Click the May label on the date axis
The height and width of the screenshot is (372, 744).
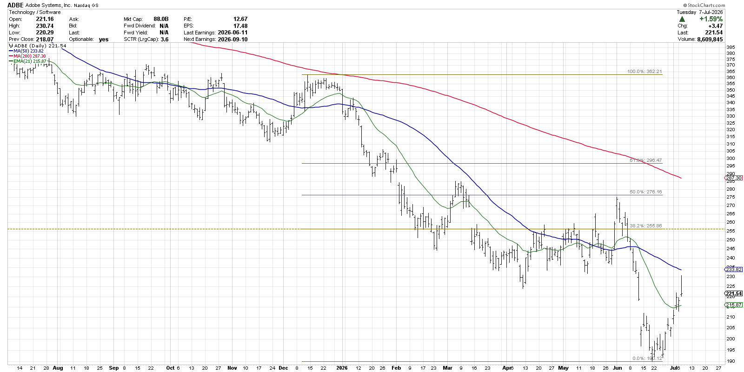pos(563,368)
